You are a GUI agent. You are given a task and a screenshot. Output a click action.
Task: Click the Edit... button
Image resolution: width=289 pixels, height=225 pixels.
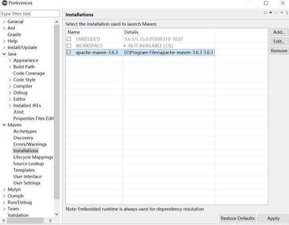(279, 42)
